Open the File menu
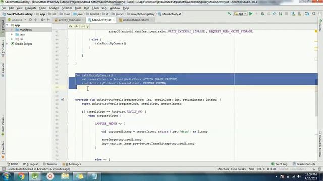The height and width of the screenshot is (181, 323). [4, 8]
